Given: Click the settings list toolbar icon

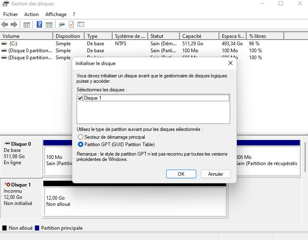Looking at the screenshot, I should tap(81, 24).
